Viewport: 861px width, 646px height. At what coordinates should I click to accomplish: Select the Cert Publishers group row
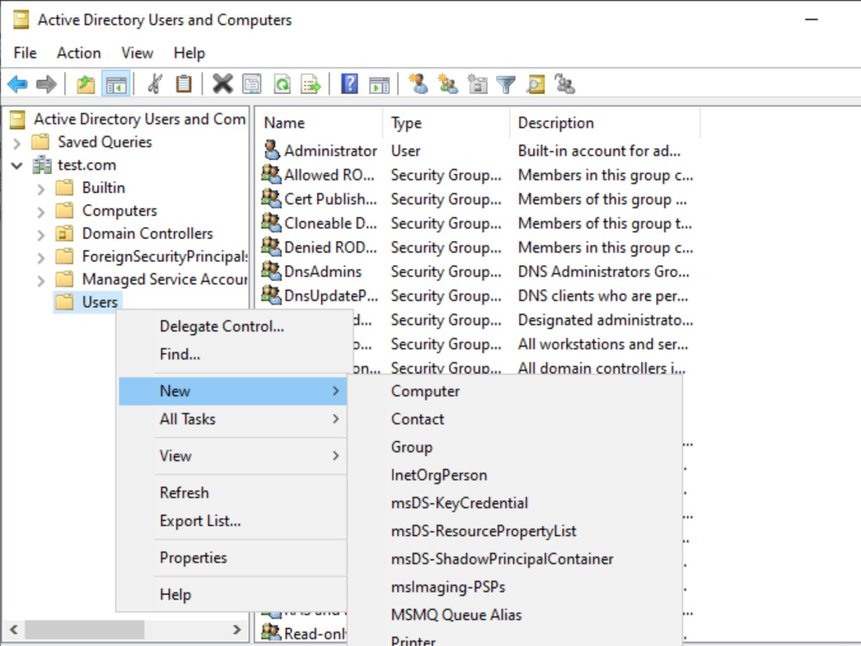(477, 199)
